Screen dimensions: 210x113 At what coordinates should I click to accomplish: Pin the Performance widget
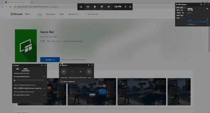[205, 4]
